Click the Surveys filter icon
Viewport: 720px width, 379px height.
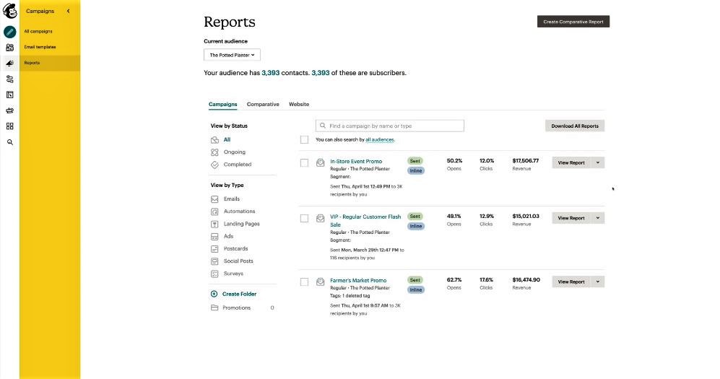tap(214, 274)
